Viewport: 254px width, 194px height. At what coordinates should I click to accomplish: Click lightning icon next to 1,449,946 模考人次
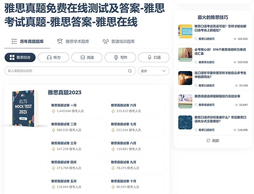(53, 111)
